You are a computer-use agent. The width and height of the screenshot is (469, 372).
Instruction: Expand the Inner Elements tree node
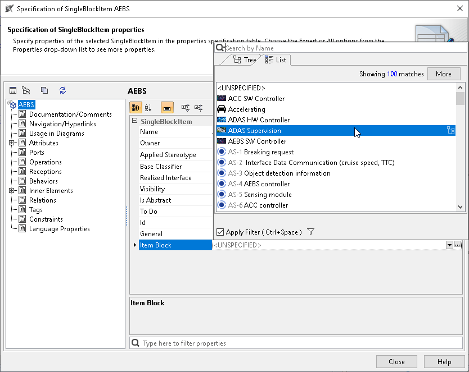point(12,191)
